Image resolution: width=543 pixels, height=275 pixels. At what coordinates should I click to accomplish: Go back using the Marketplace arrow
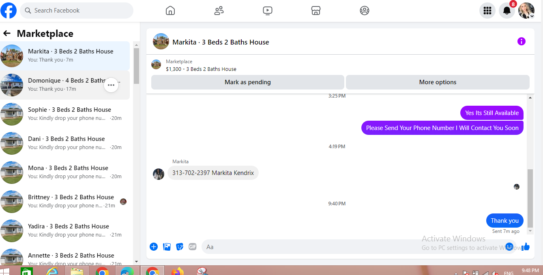click(x=7, y=33)
